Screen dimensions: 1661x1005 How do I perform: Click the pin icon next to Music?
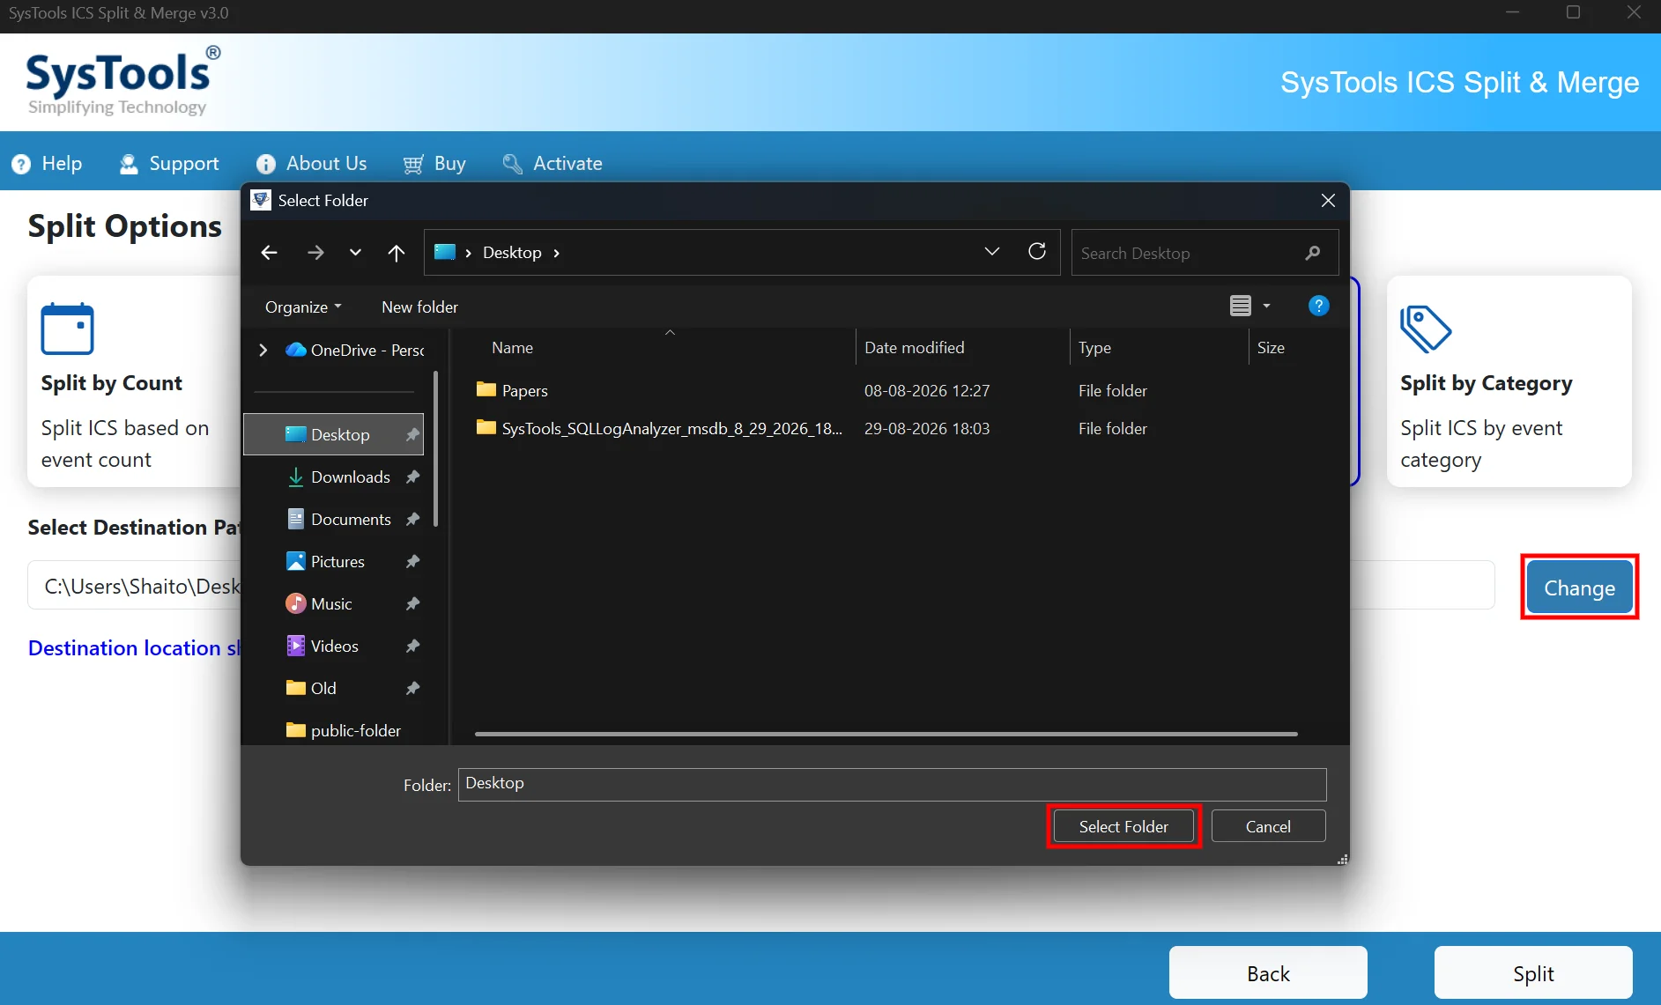412,603
